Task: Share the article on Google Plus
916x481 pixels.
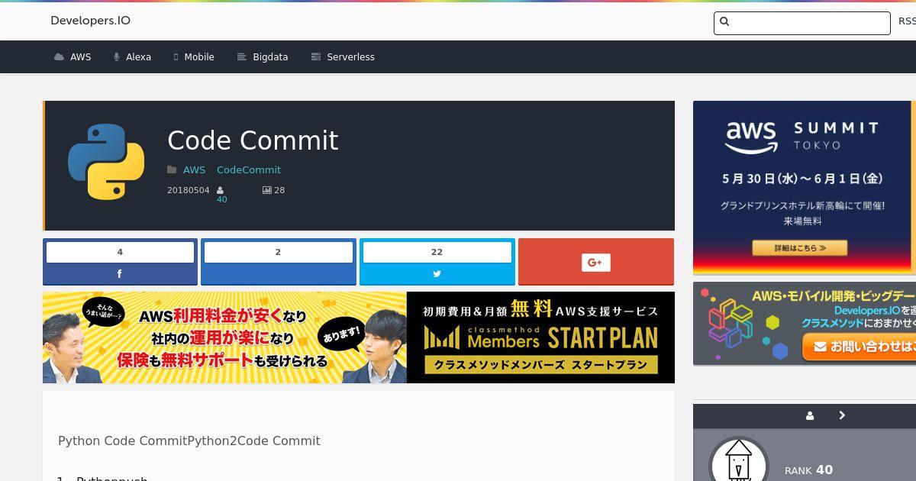Action: [596, 262]
